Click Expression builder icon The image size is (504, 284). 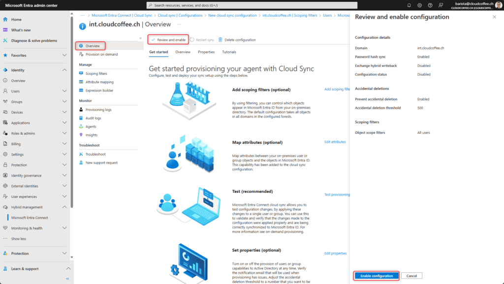(81, 90)
